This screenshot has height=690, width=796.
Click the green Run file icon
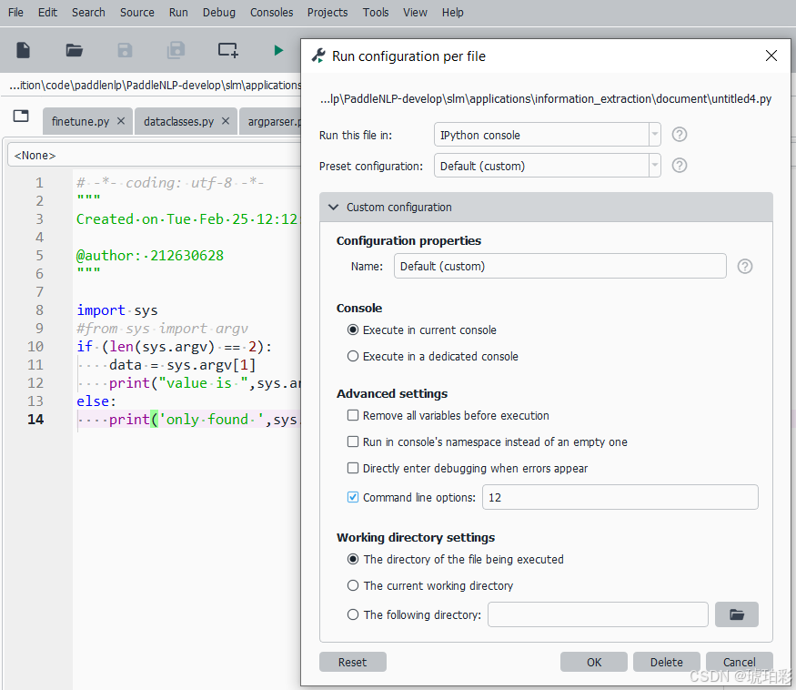click(278, 50)
